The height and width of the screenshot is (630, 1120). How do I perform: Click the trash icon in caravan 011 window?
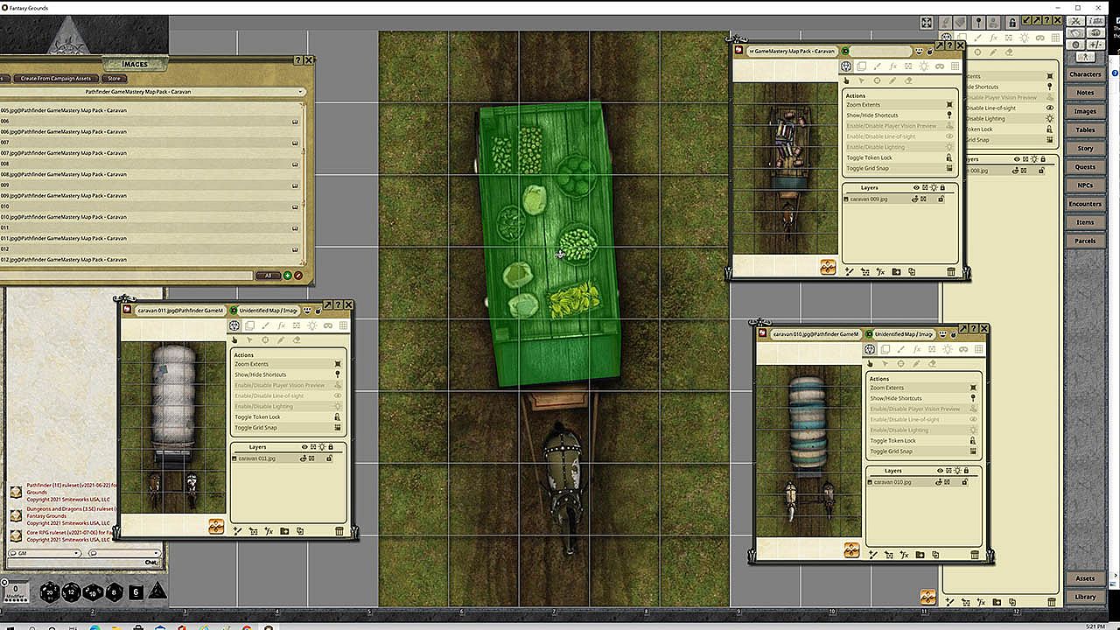click(339, 530)
